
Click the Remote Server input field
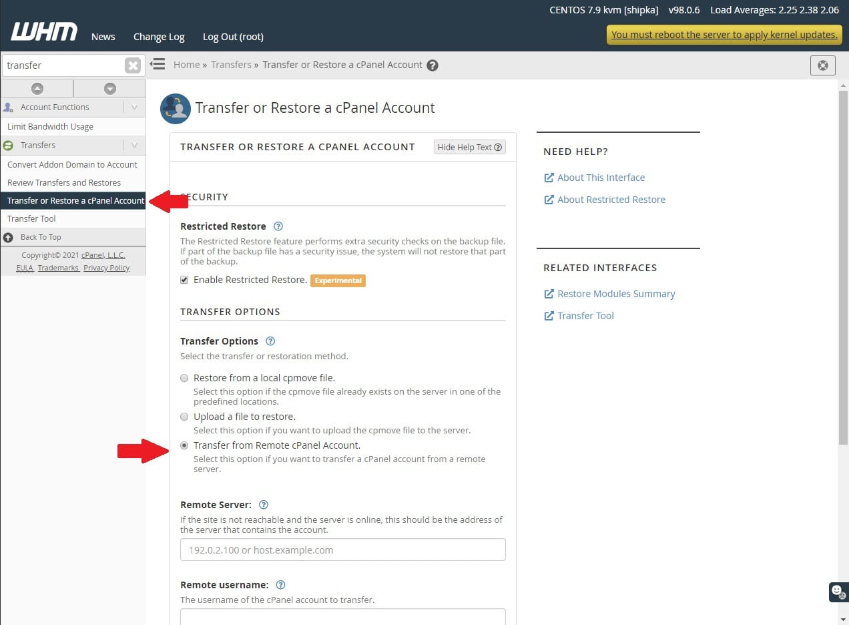[x=343, y=550]
